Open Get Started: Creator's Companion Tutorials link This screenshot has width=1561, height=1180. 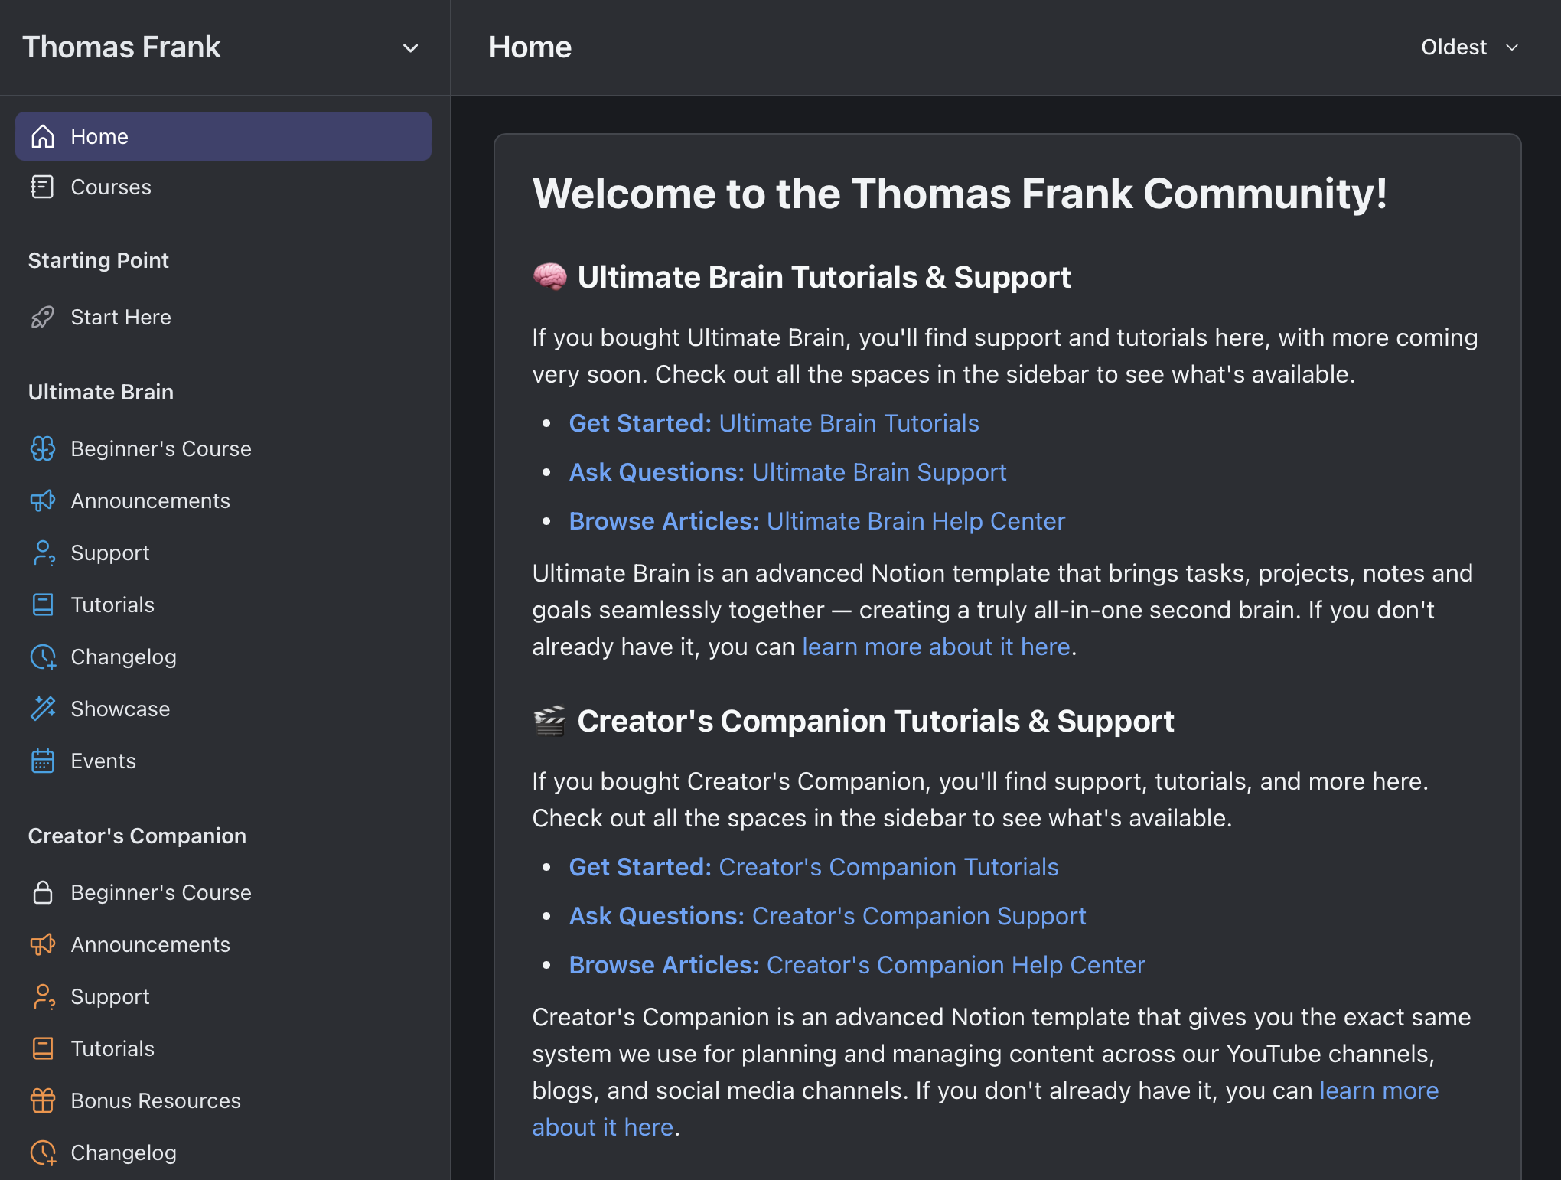(813, 867)
